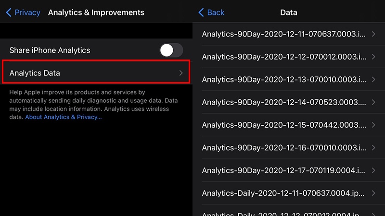Click chevron beside Analytics-90Day-2020-12-13 entry
This screenshot has width=385, height=216.
click(374, 79)
